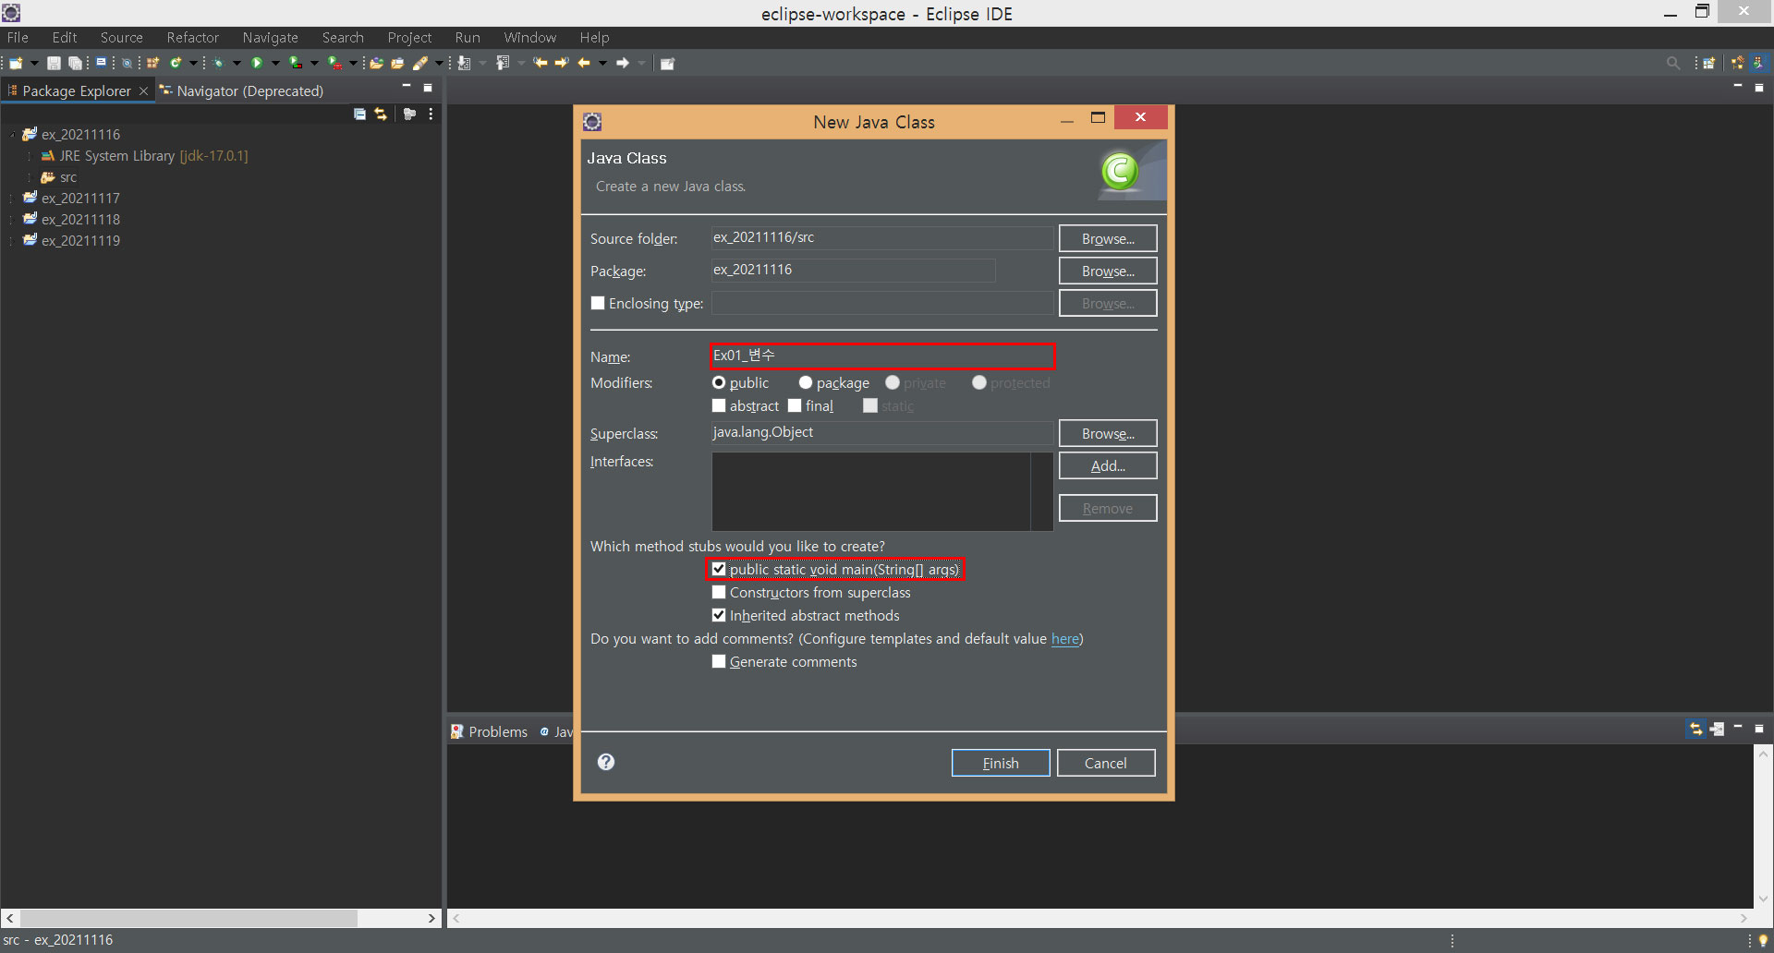The height and width of the screenshot is (953, 1774).
Task: Click the Collapse All icon in Package Explorer
Action: tap(359, 114)
